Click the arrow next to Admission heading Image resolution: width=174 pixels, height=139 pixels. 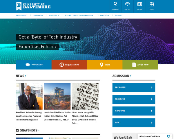tap(130, 76)
